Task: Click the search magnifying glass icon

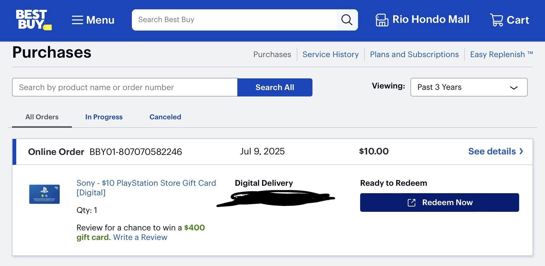Action: tap(347, 19)
